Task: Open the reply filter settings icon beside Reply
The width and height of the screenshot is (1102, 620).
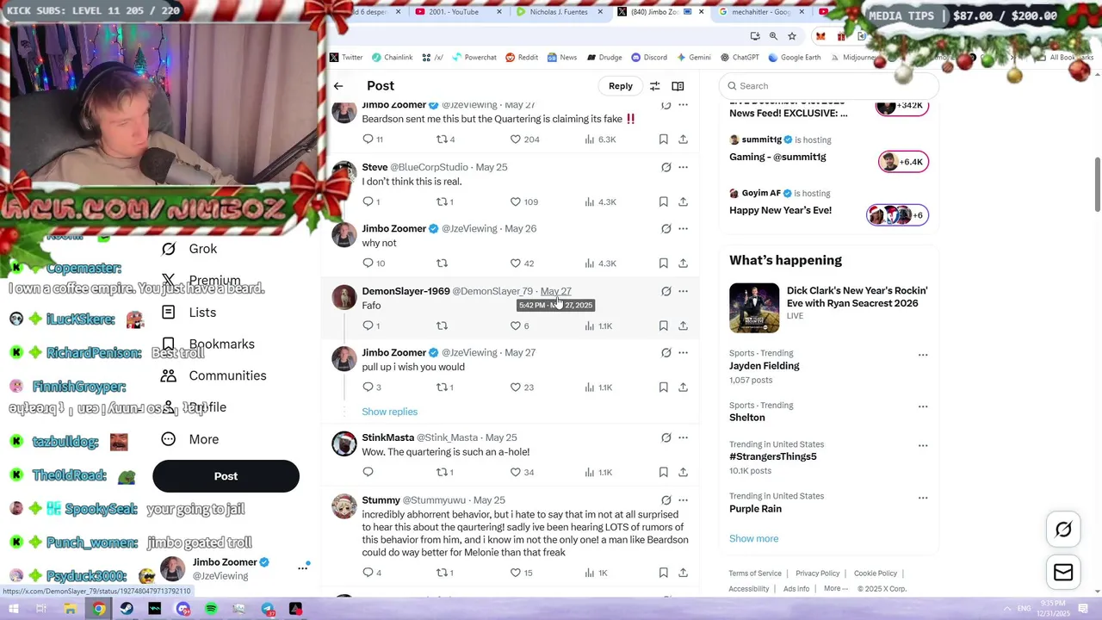Action: (x=655, y=86)
